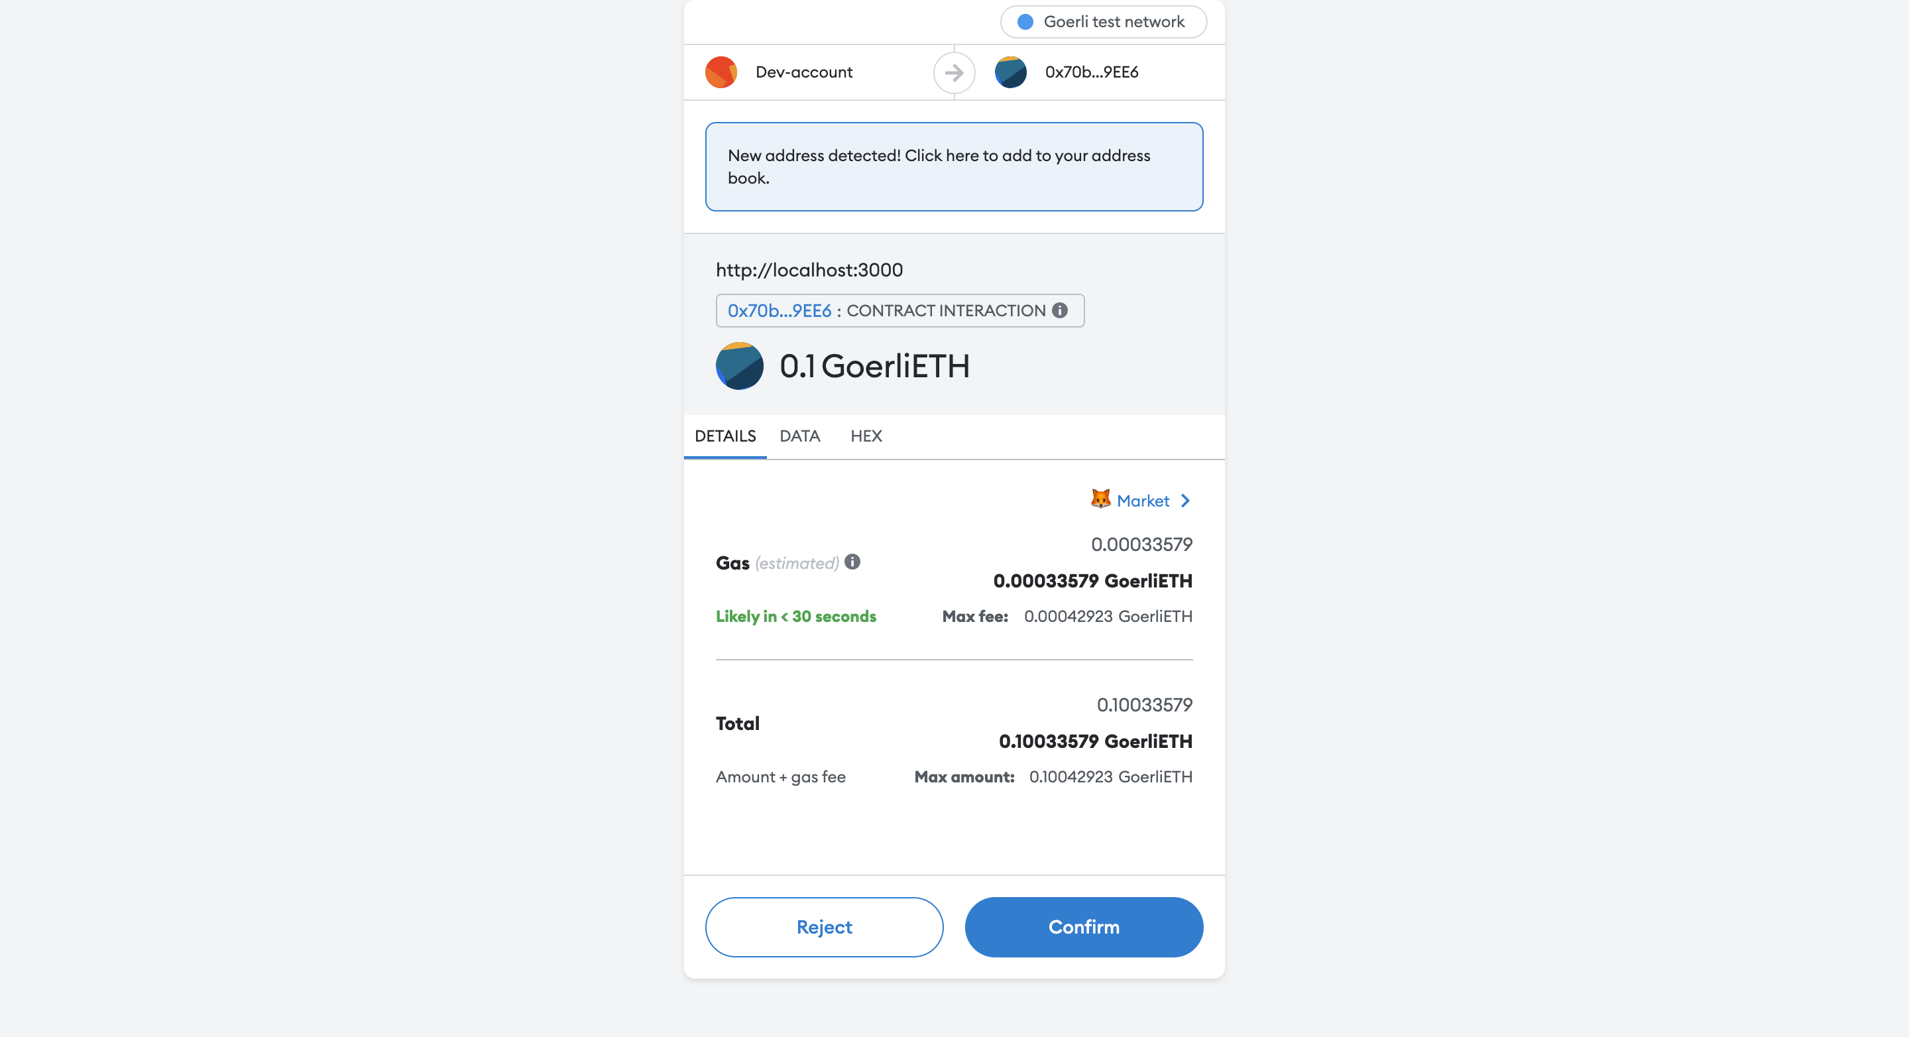Click the Dev-account sender name
1909x1037 pixels.
[x=803, y=72]
